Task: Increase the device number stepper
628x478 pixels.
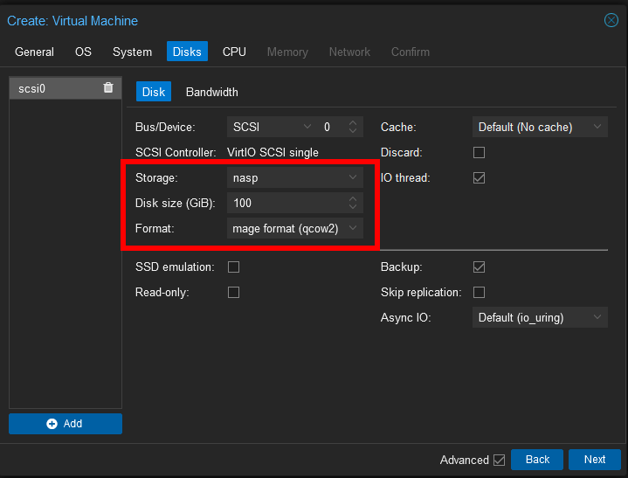Action: (353, 123)
